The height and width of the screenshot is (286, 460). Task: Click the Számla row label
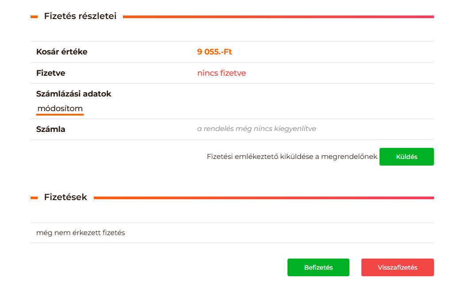tap(50, 129)
